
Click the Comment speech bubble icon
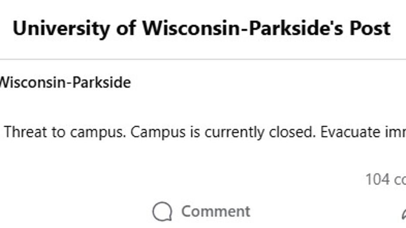click(162, 211)
